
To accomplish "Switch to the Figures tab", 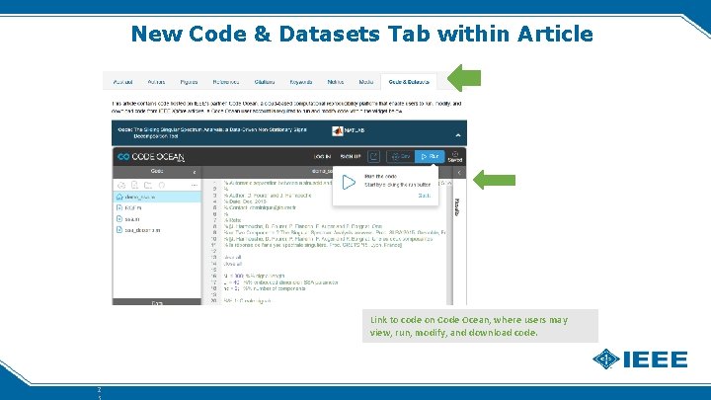I will tap(189, 82).
